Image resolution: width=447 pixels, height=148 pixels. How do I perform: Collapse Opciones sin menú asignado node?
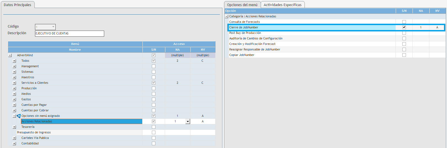[x=14, y=116]
